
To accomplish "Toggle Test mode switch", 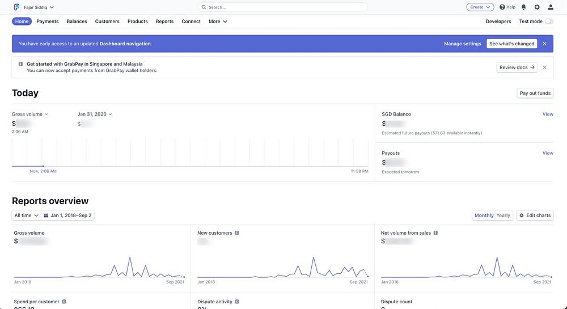I will 548,22.
